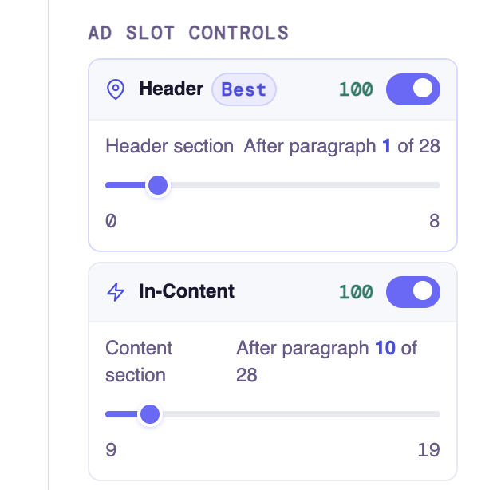
Task: Click the After paragraph 1 of 28 text
Action: click(x=341, y=146)
